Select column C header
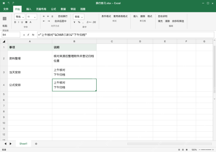216x152 pixels. [x=112, y=41]
